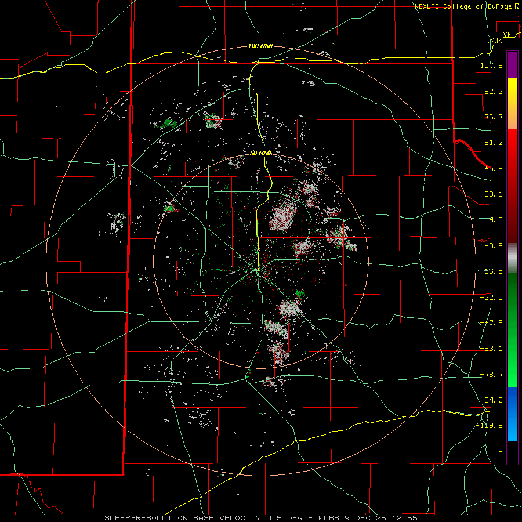Click the -109.8 legend value
Viewport: 522px width, 522px height.
click(489, 426)
